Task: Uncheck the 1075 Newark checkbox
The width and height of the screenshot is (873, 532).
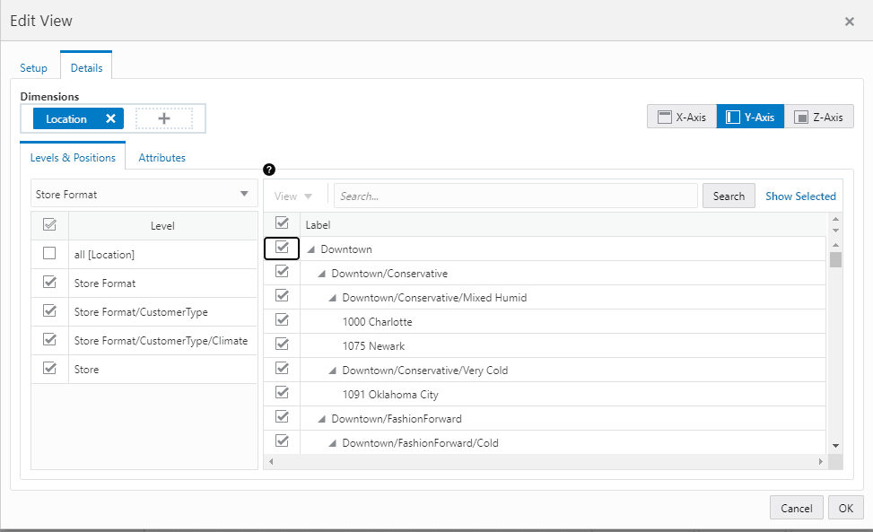Action: click(283, 344)
